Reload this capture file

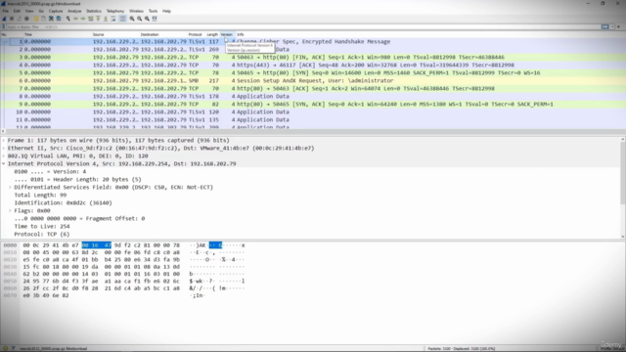point(59,19)
